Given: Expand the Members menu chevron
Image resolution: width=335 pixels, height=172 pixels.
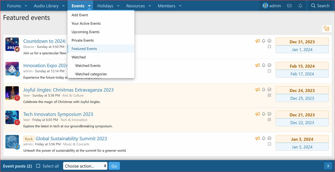Looking at the screenshot, I should (180, 6).
